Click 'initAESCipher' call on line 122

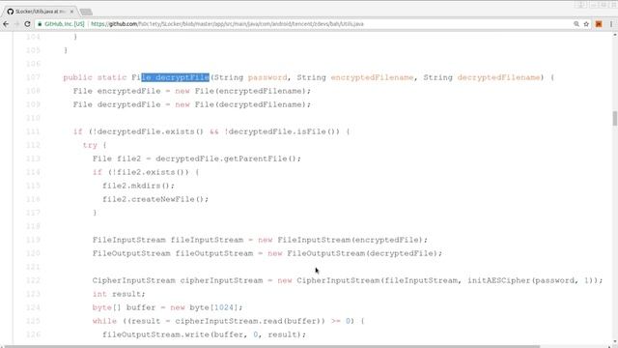click(499, 280)
